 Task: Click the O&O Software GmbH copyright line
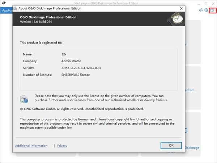[82, 109]
